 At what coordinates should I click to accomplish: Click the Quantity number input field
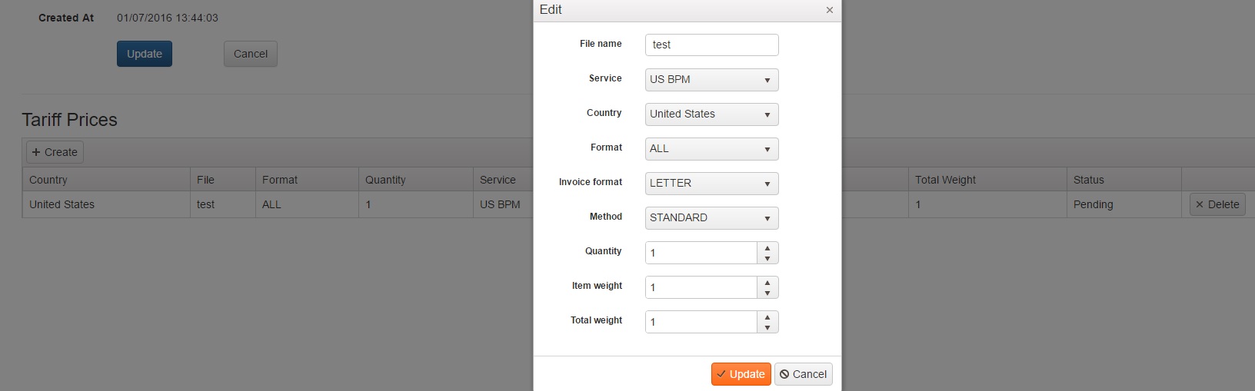(x=701, y=253)
